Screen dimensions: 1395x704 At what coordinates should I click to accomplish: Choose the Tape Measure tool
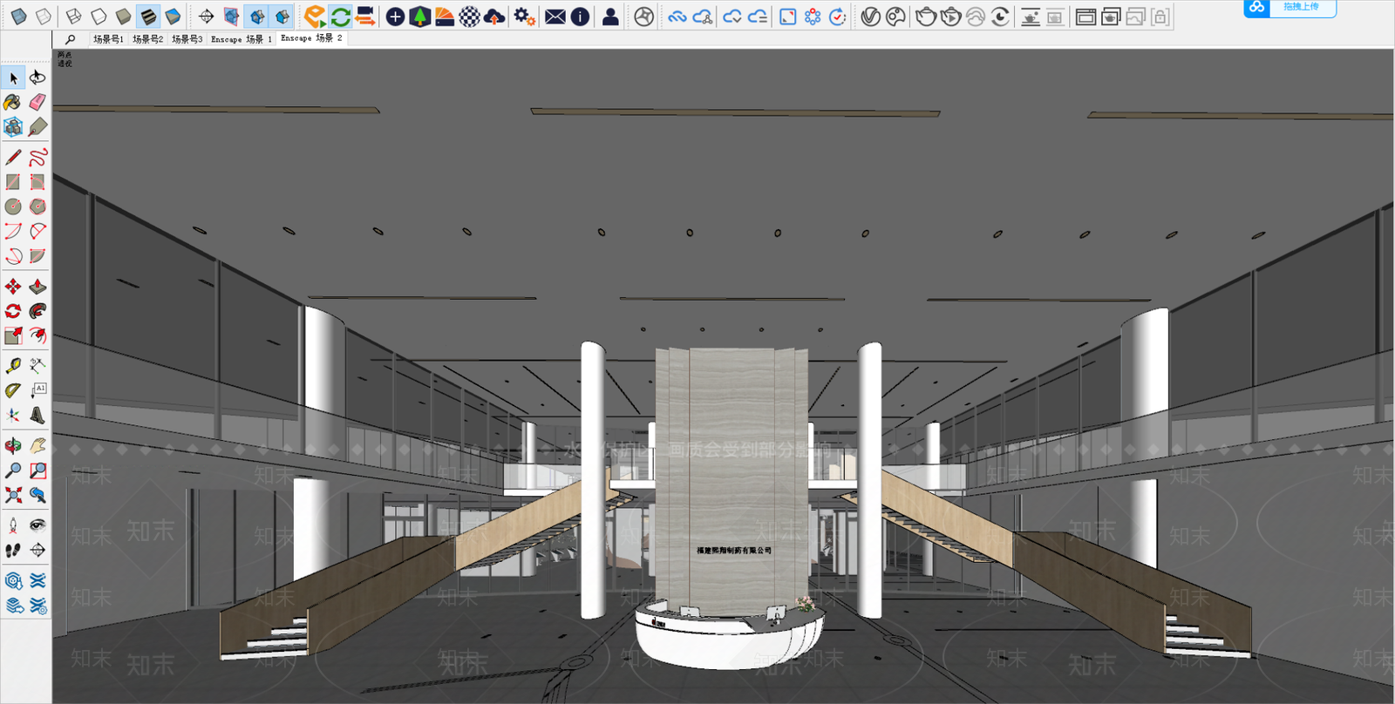13,366
